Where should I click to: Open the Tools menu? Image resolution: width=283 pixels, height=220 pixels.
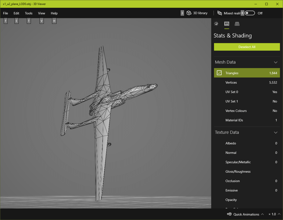tap(29, 13)
